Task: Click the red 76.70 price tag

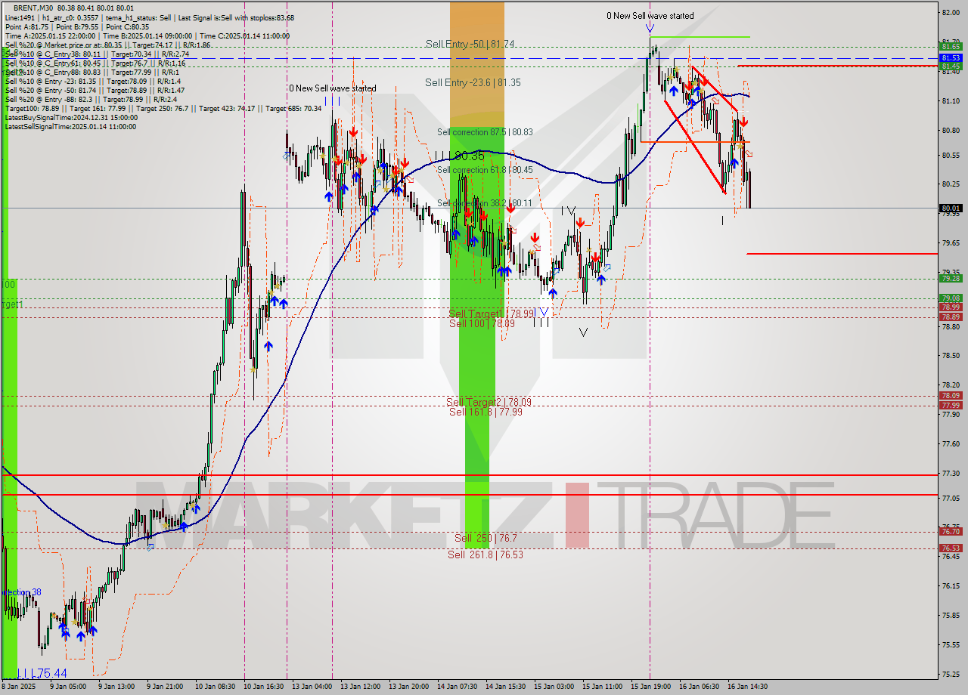Action: [x=951, y=532]
